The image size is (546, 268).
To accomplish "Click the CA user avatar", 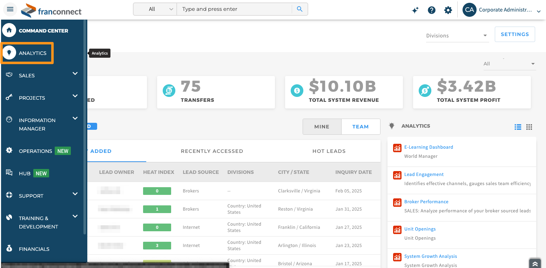I will pyautogui.click(x=469, y=10).
